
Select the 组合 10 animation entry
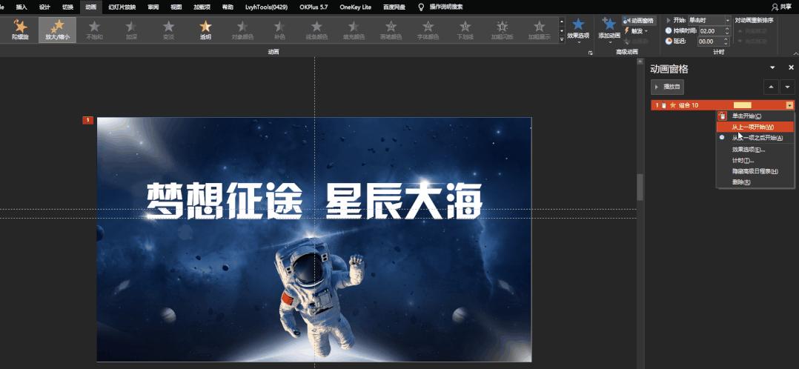[723, 105]
